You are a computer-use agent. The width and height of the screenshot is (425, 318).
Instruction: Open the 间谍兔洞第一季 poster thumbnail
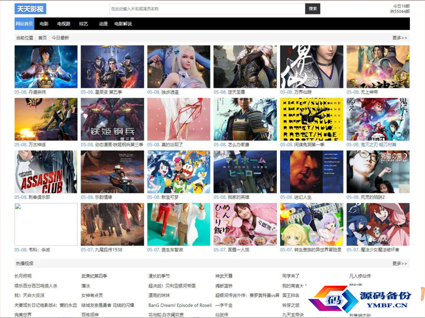coord(312,119)
